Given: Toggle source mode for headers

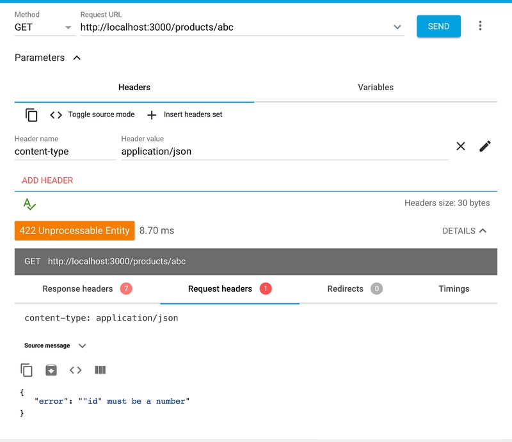Looking at the screenshot, I should [92, 114].
